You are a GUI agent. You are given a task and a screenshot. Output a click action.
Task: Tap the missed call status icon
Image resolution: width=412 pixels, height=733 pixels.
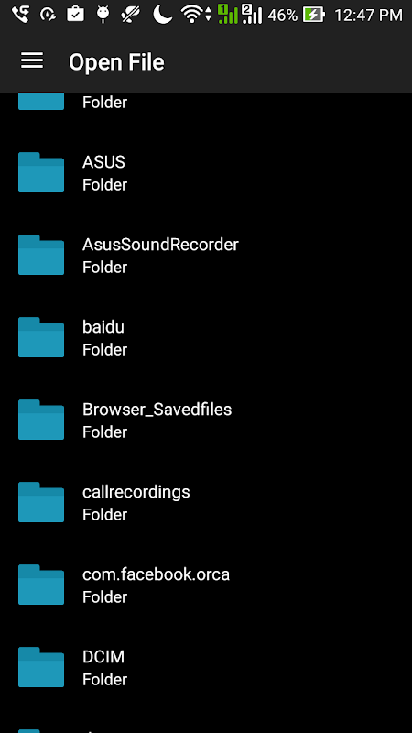[20, 15]
